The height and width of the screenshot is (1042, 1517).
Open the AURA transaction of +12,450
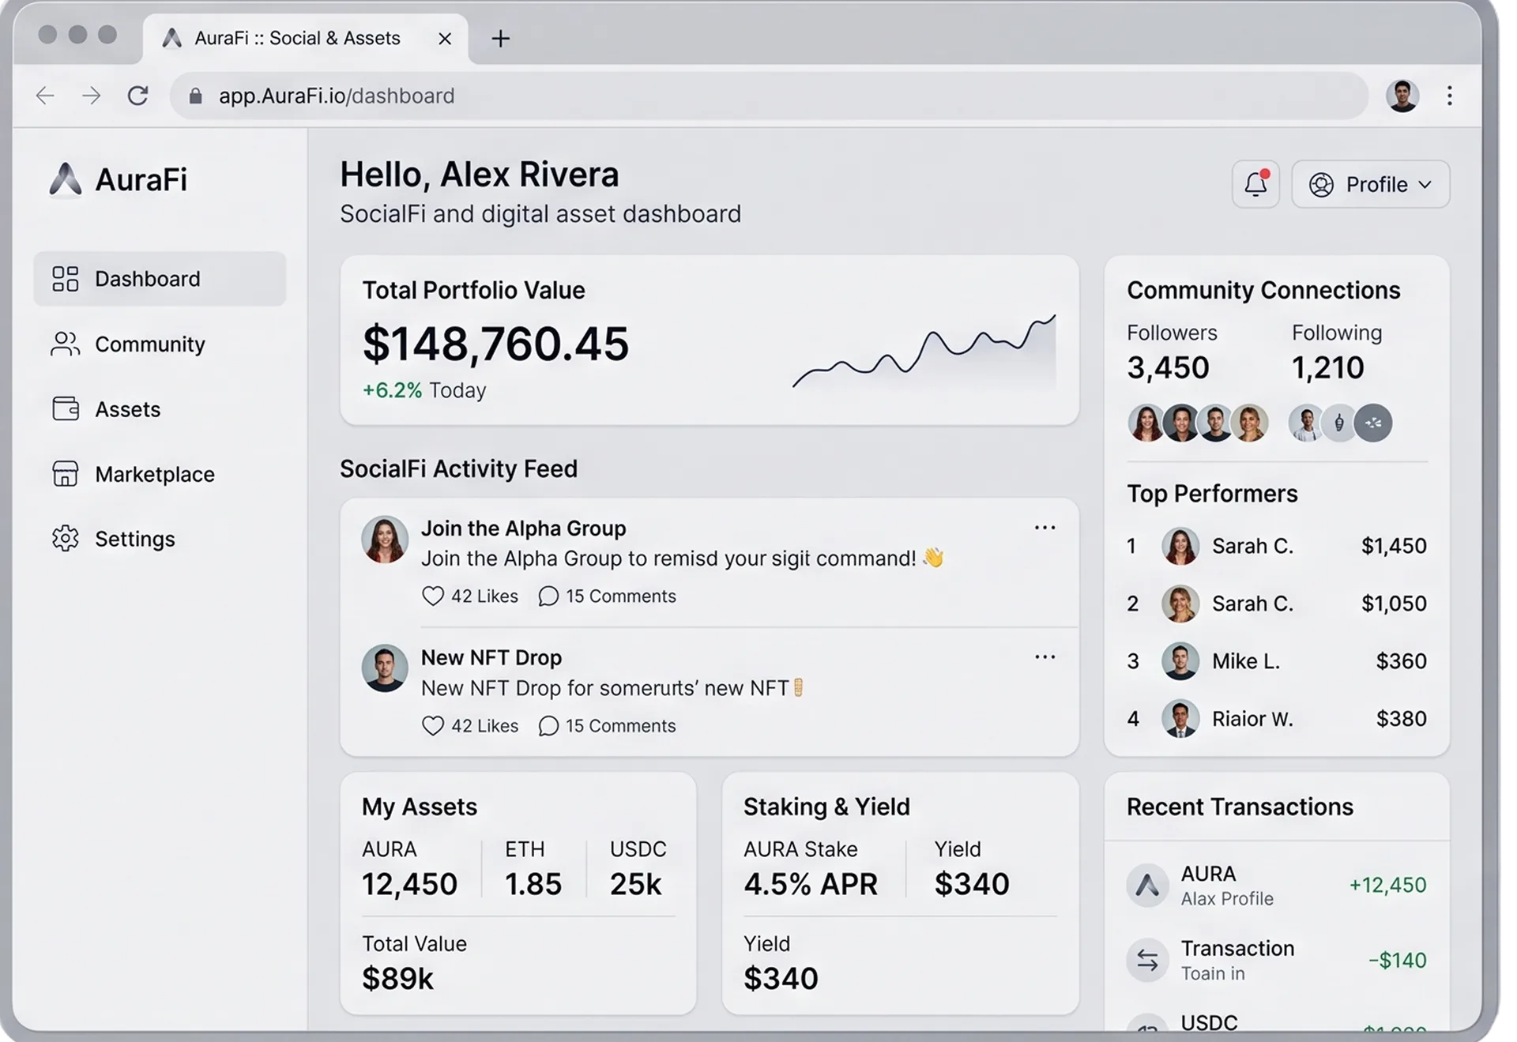click(x=1277, y=885)
